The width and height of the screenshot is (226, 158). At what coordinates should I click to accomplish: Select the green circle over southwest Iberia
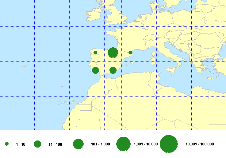(95, 70)
